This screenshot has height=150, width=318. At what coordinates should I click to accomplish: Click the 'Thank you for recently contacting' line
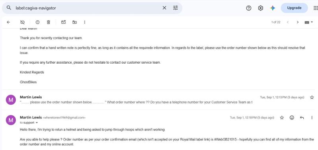(51, 38)
